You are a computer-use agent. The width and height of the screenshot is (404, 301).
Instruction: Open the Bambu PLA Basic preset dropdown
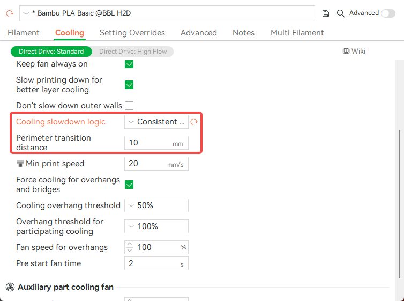click(167, 13)
